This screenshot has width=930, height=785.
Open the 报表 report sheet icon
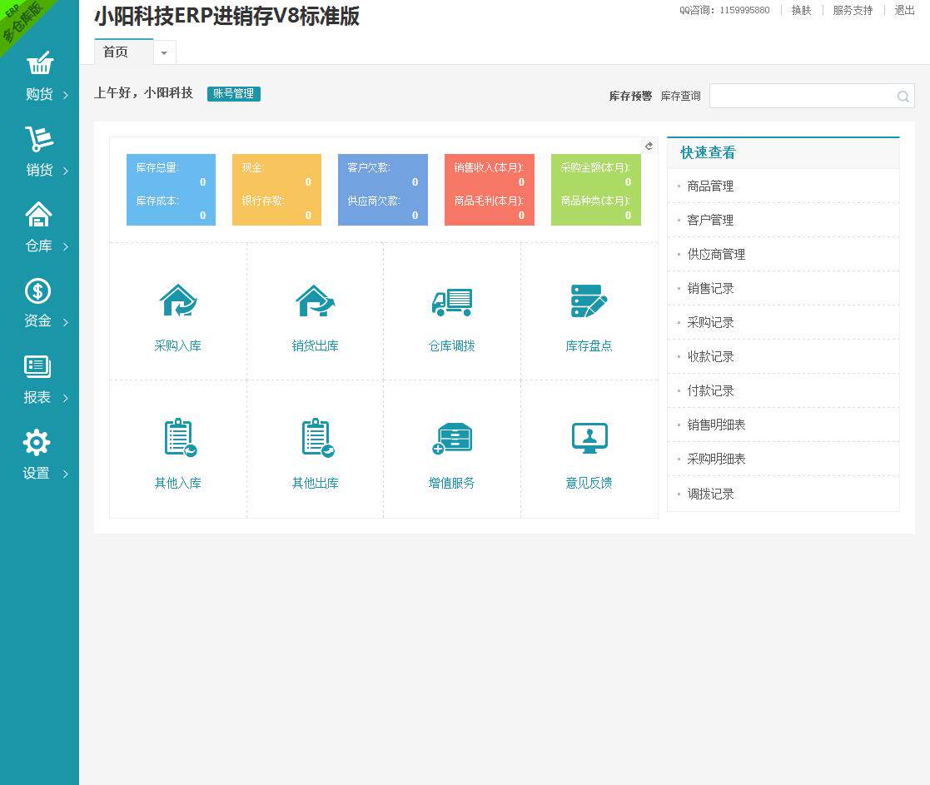click(x=37, y=366)
